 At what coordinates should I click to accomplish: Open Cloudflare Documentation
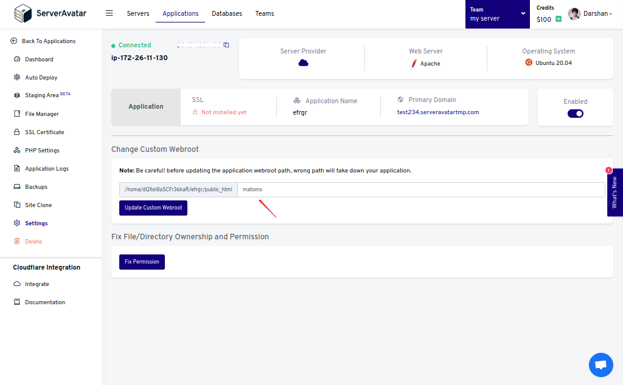45,302
